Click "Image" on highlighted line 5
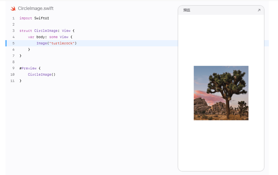The width and height of the screenshot is (278, 175). coord(42,43)
